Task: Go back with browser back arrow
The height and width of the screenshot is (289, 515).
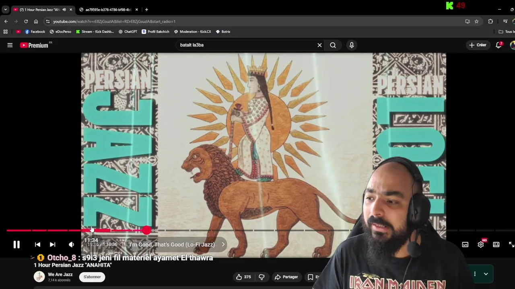Action: click(x=6, y=21)
